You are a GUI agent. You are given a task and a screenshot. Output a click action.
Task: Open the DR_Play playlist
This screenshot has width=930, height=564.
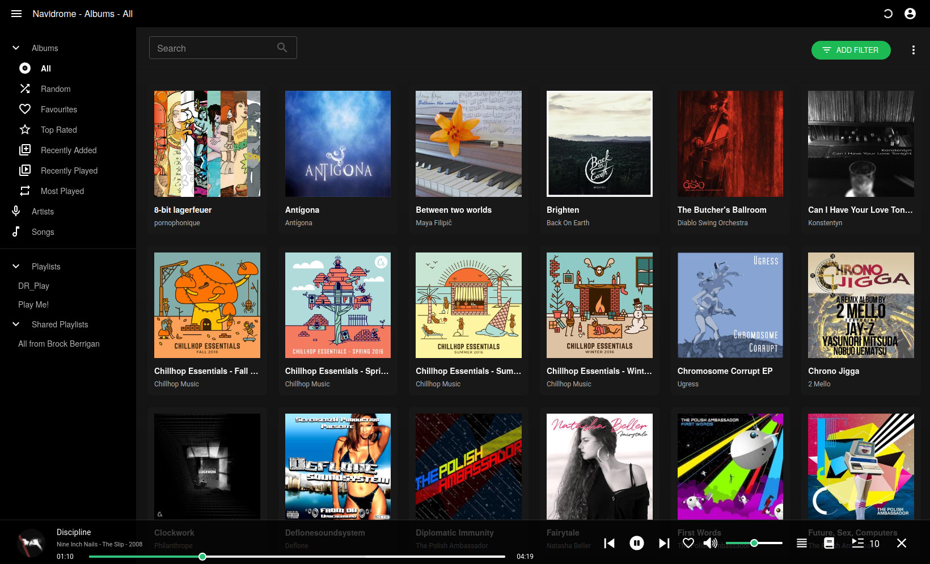click(x=33, y=285)
